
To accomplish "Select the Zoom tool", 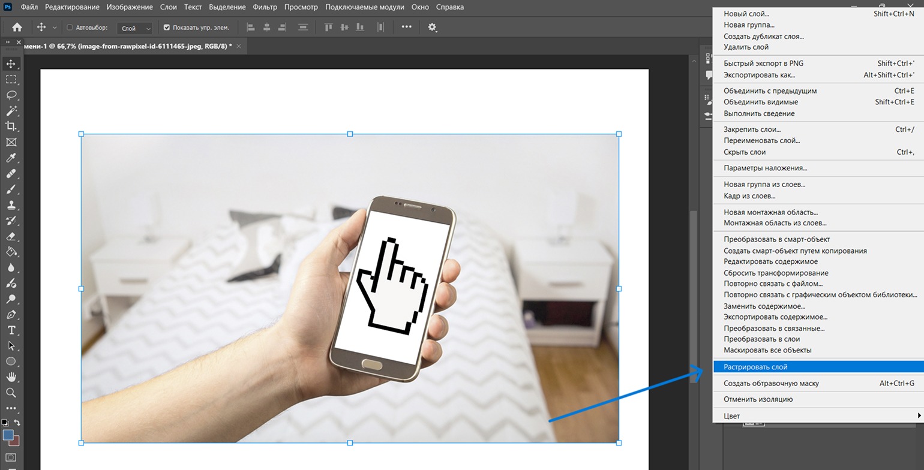I will pos(11,393).
